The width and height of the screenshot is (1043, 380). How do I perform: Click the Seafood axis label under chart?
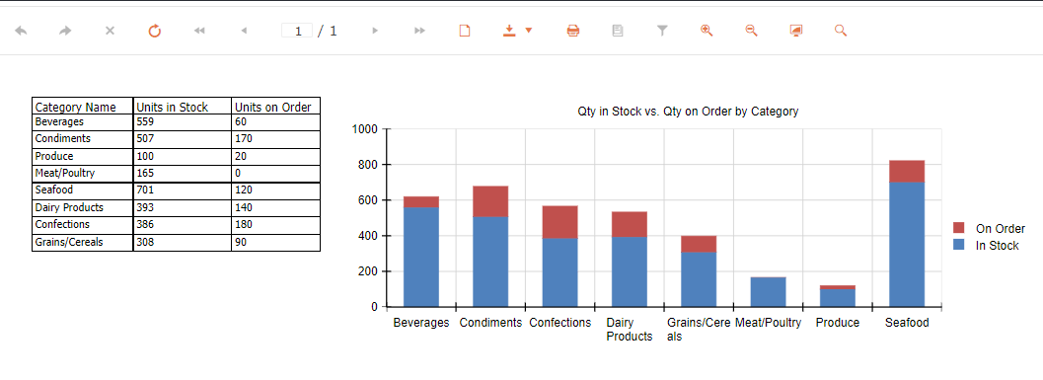click(907, 323)
